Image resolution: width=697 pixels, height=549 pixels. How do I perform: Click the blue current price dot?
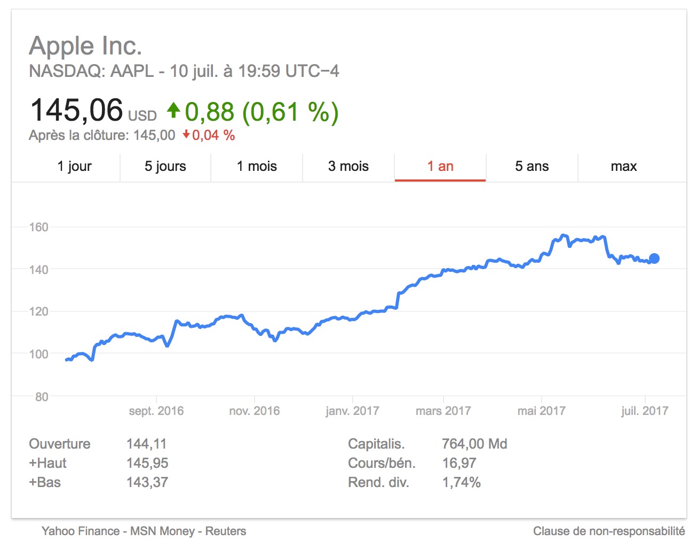pos(654,258)
